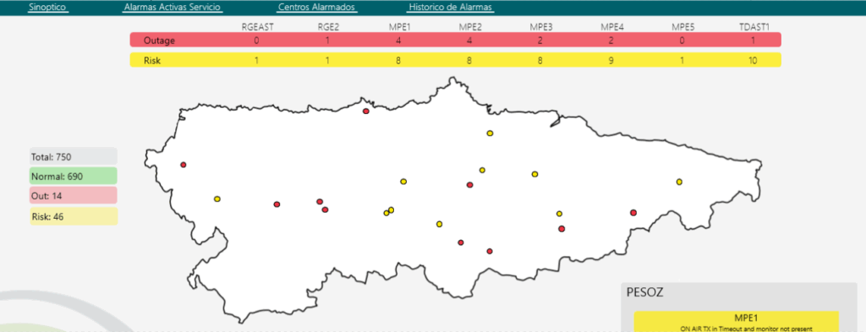
Task: Select the easternmost yellow map dot
Action: [x=679, y=182]
